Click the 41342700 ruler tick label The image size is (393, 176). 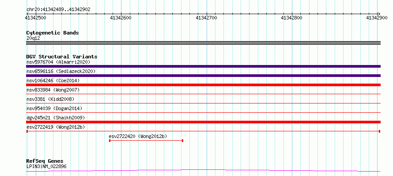pyautogui.click(x=207, y=18)
